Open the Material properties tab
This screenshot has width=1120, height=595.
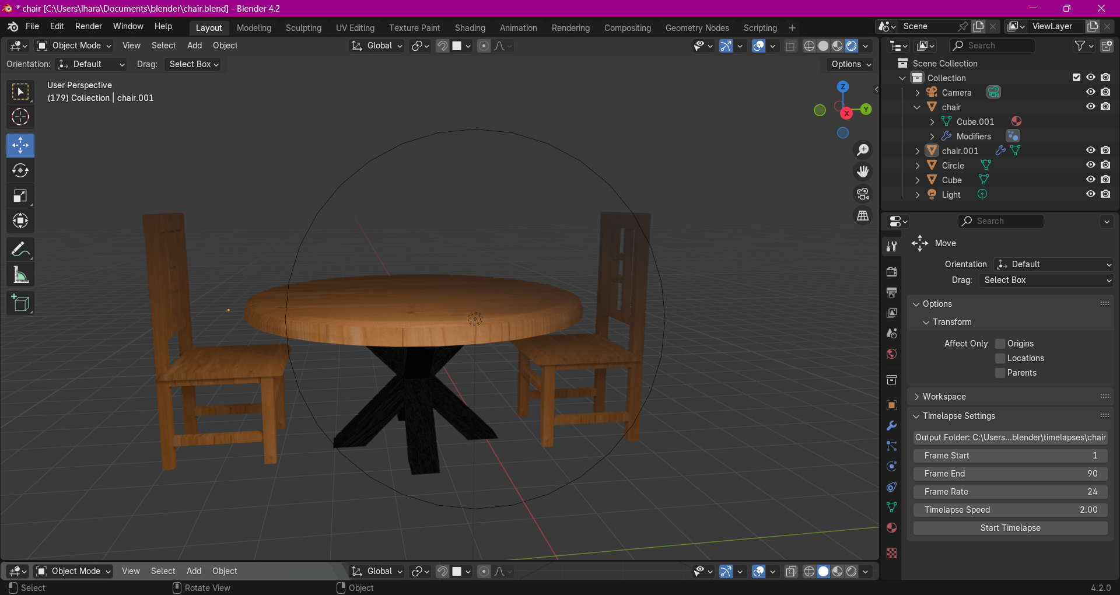pyautogui.click(x=891, y=527)
